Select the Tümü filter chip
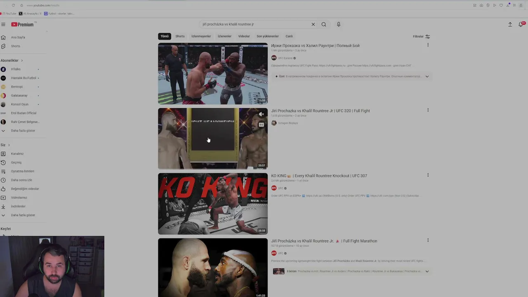The height and width of the screenshot is (297, 528). 165,36
